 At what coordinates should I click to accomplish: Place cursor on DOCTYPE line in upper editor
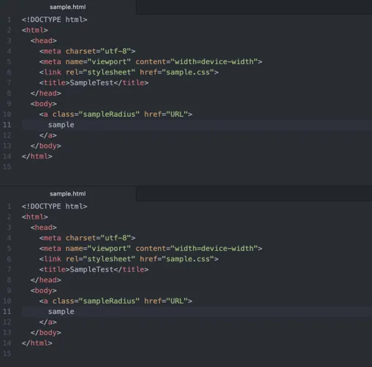(x=54, y=20)
